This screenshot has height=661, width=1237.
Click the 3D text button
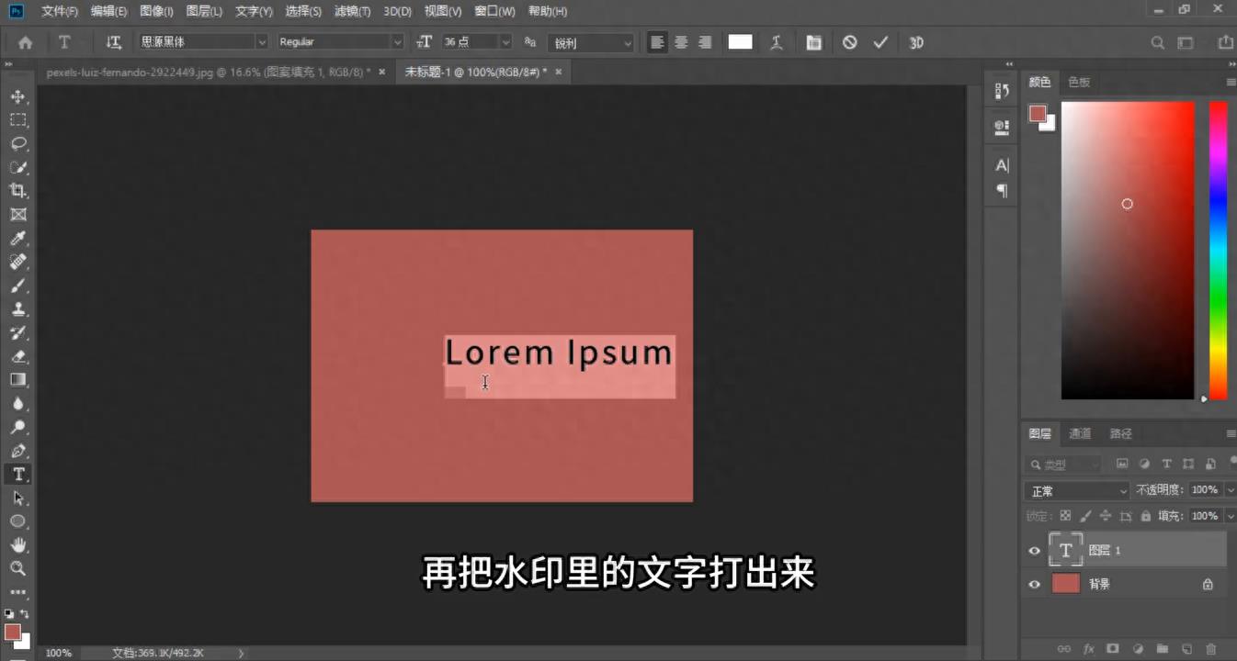click(x=916, y=42)
